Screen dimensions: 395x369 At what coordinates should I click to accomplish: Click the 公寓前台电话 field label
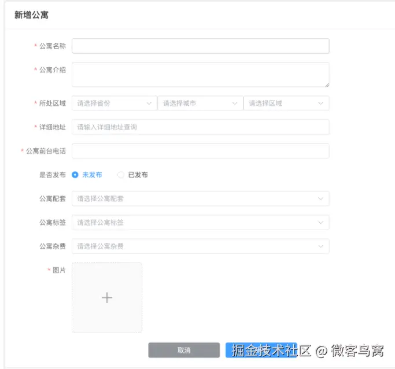tap(46, 151)
